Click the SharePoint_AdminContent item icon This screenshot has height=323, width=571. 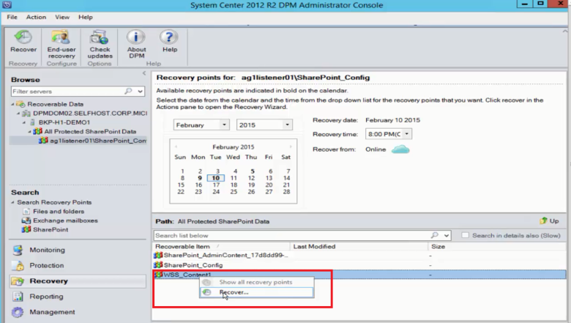click(158, 256)
